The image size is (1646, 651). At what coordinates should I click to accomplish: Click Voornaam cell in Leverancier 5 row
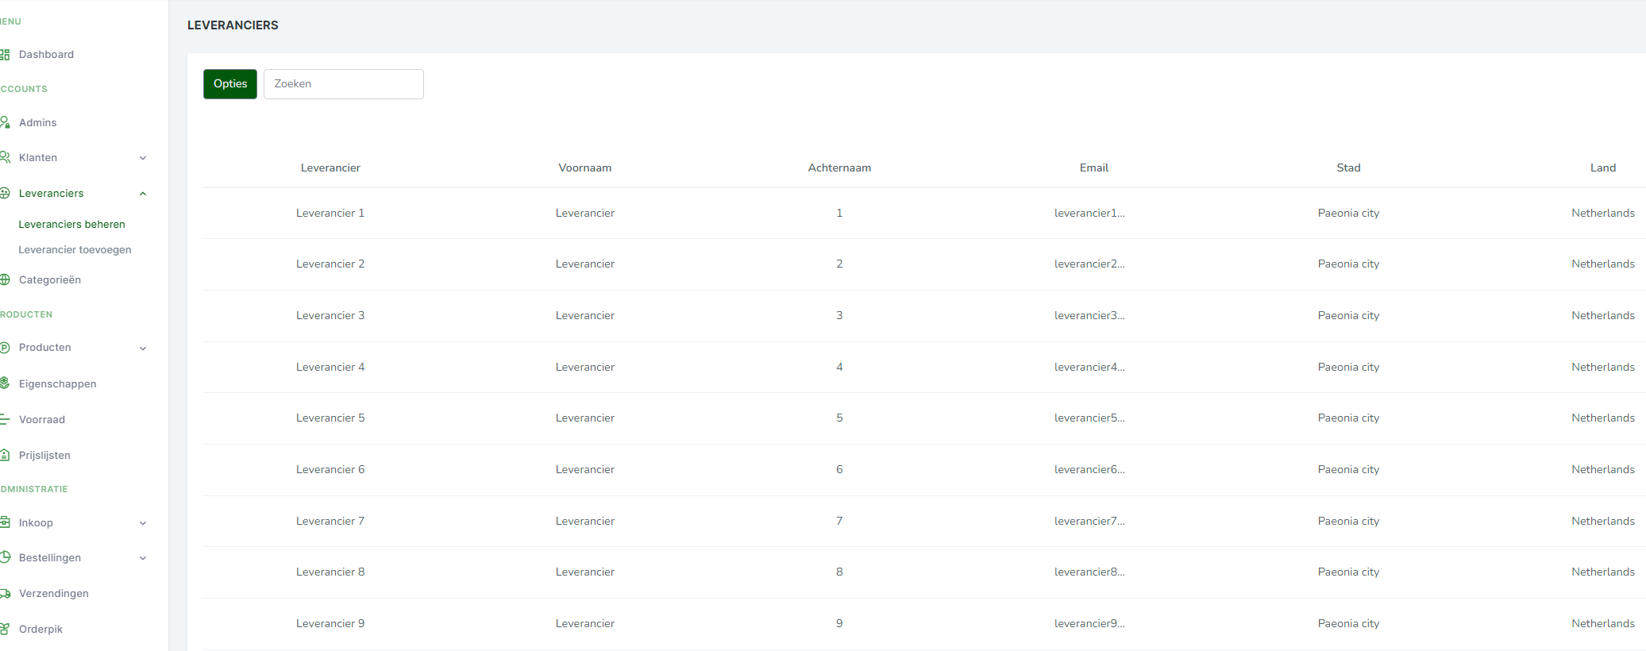[585, 418]
